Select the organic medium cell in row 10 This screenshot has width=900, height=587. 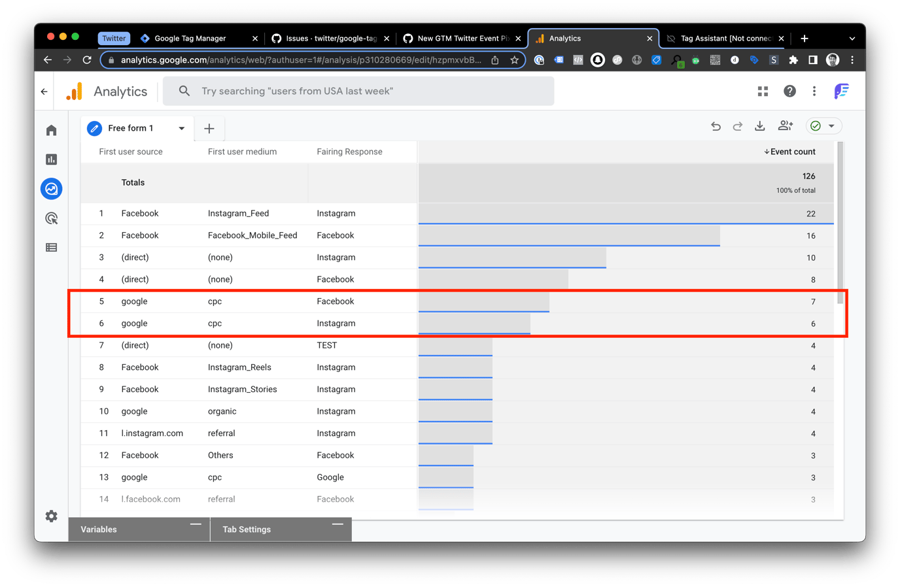click(222, 412)
